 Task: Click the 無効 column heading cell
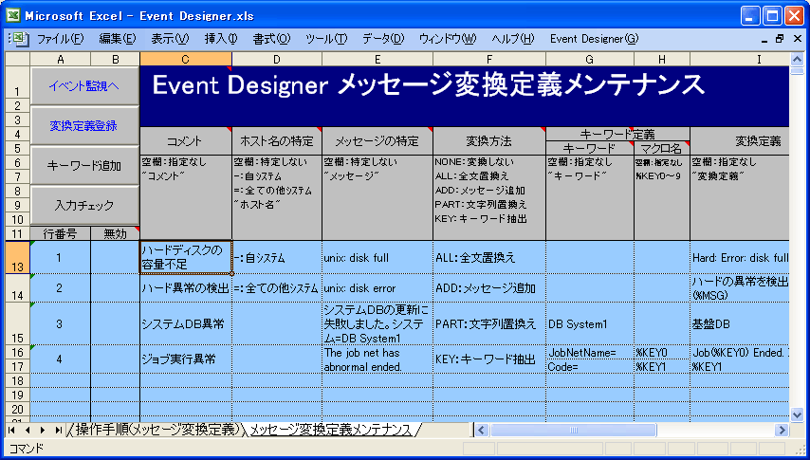point(115,234)
